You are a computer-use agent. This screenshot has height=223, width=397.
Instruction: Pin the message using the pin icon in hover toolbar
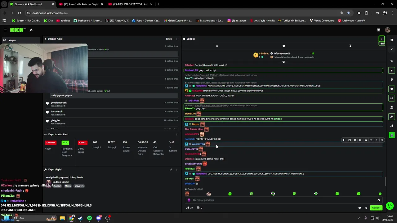click(x=377, y=140)
